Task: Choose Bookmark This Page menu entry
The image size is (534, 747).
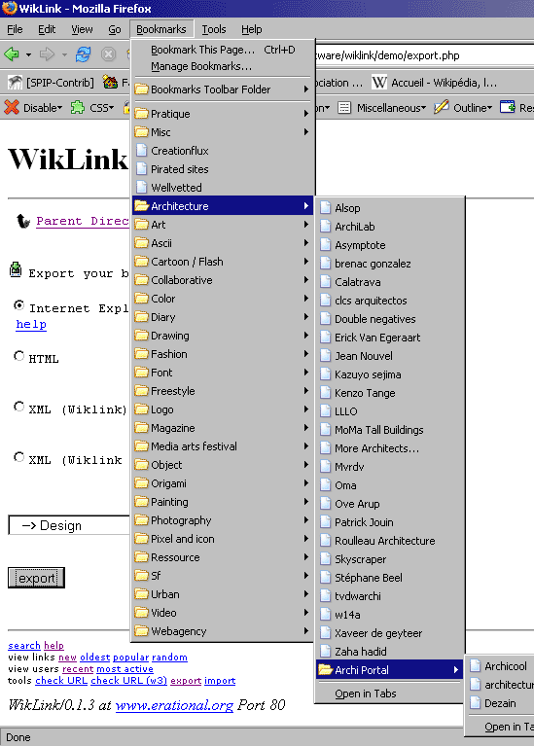Action: 223,50
